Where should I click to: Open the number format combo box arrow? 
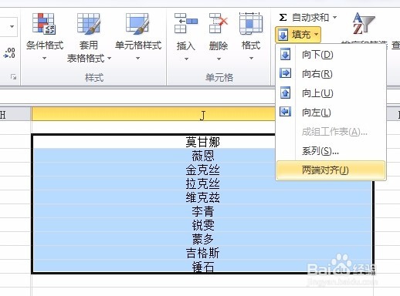12,27
